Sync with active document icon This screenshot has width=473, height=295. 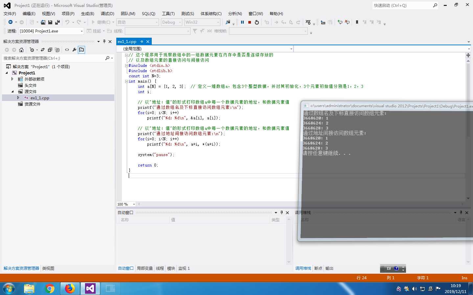point(43,50)
